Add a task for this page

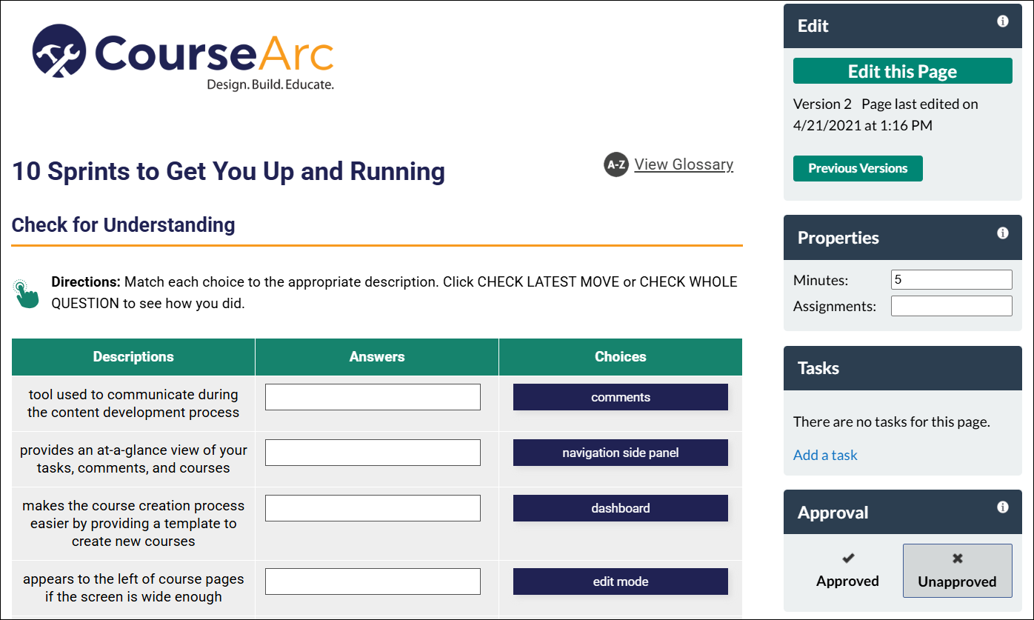[824, 454]
